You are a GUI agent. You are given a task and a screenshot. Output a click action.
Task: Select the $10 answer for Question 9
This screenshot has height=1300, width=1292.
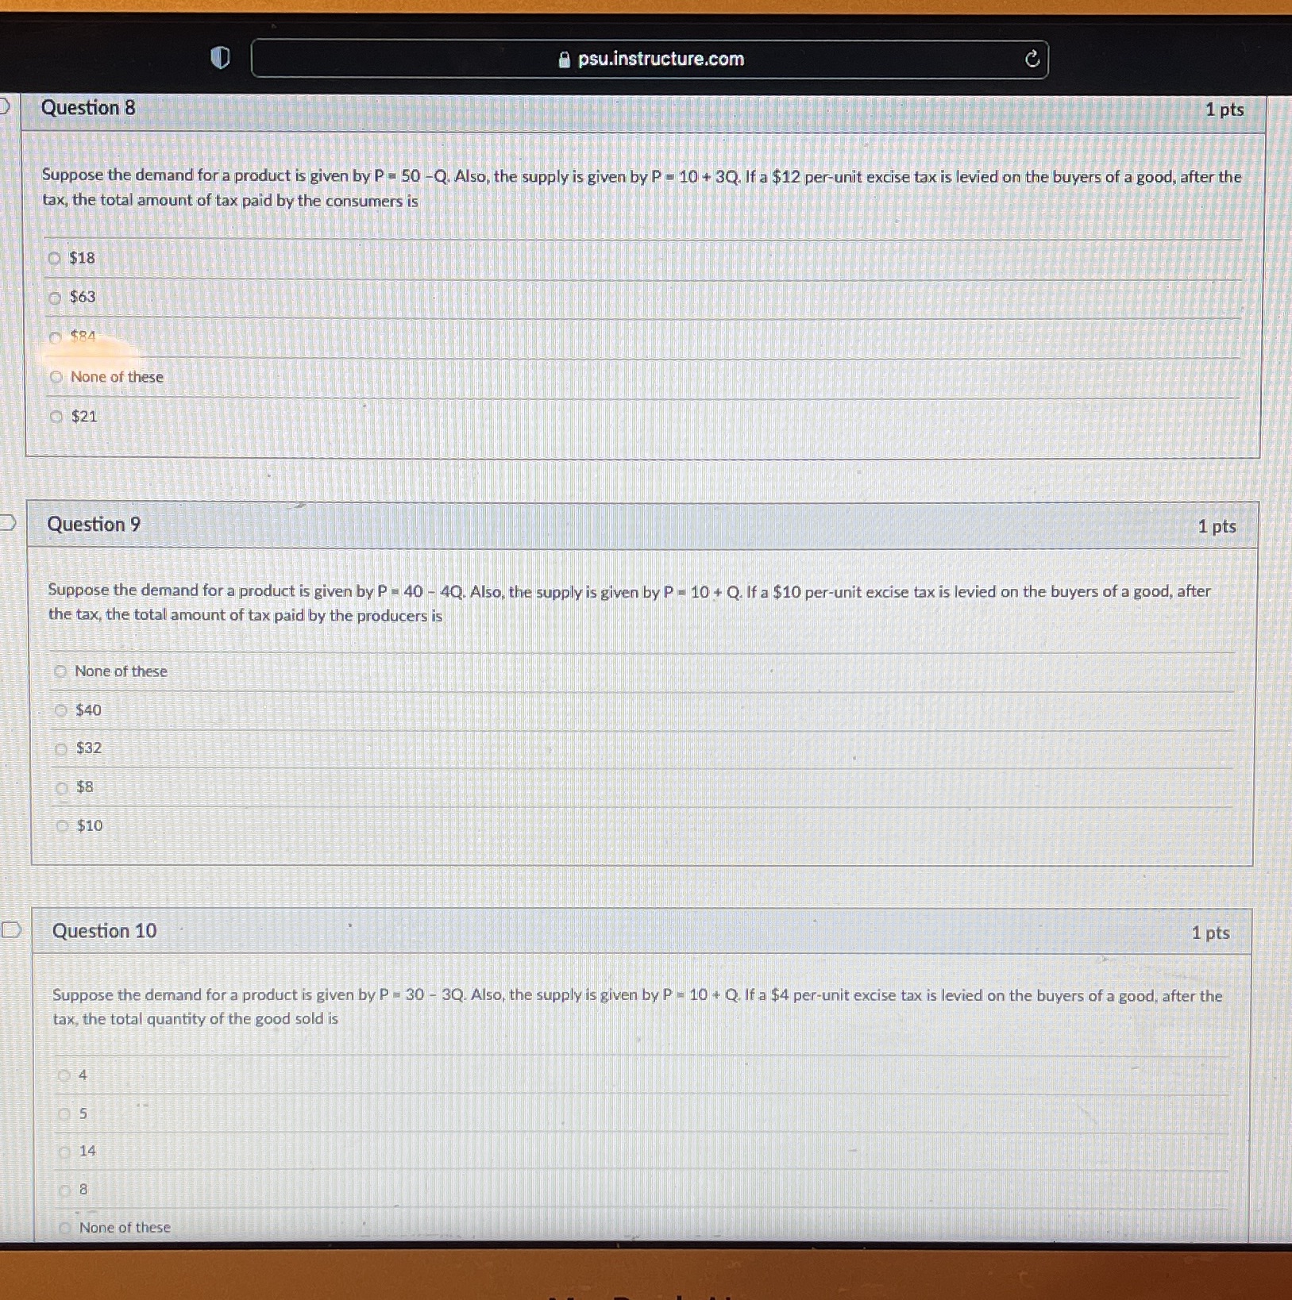pos(61,825)
